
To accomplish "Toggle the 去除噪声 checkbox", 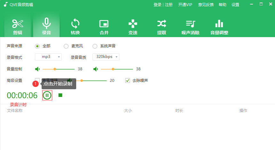I will 128,81.
